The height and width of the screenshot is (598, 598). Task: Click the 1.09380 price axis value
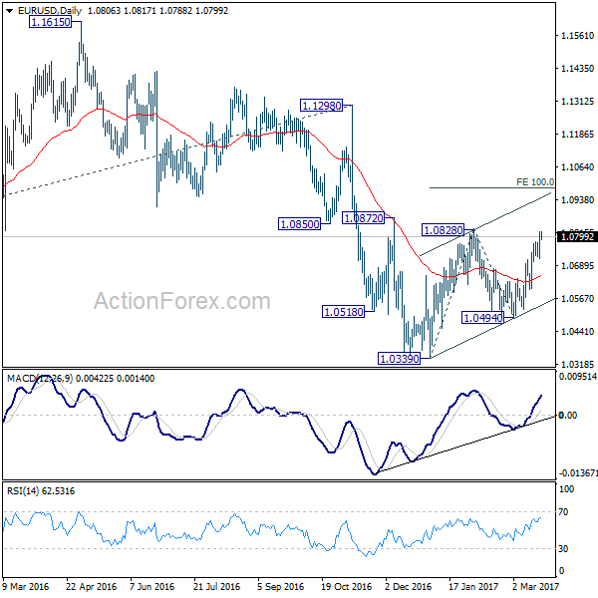[577, 200]
